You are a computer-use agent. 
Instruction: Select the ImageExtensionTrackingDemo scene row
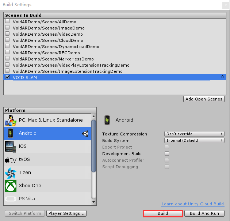pyautogui.click(x=115, y=71)
